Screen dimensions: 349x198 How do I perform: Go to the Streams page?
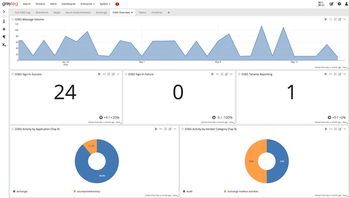tap(40, 4)
